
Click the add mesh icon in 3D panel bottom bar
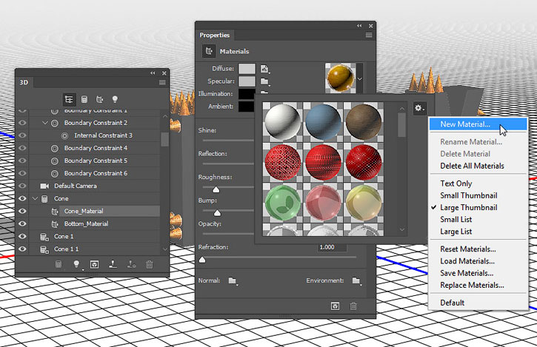59,264
